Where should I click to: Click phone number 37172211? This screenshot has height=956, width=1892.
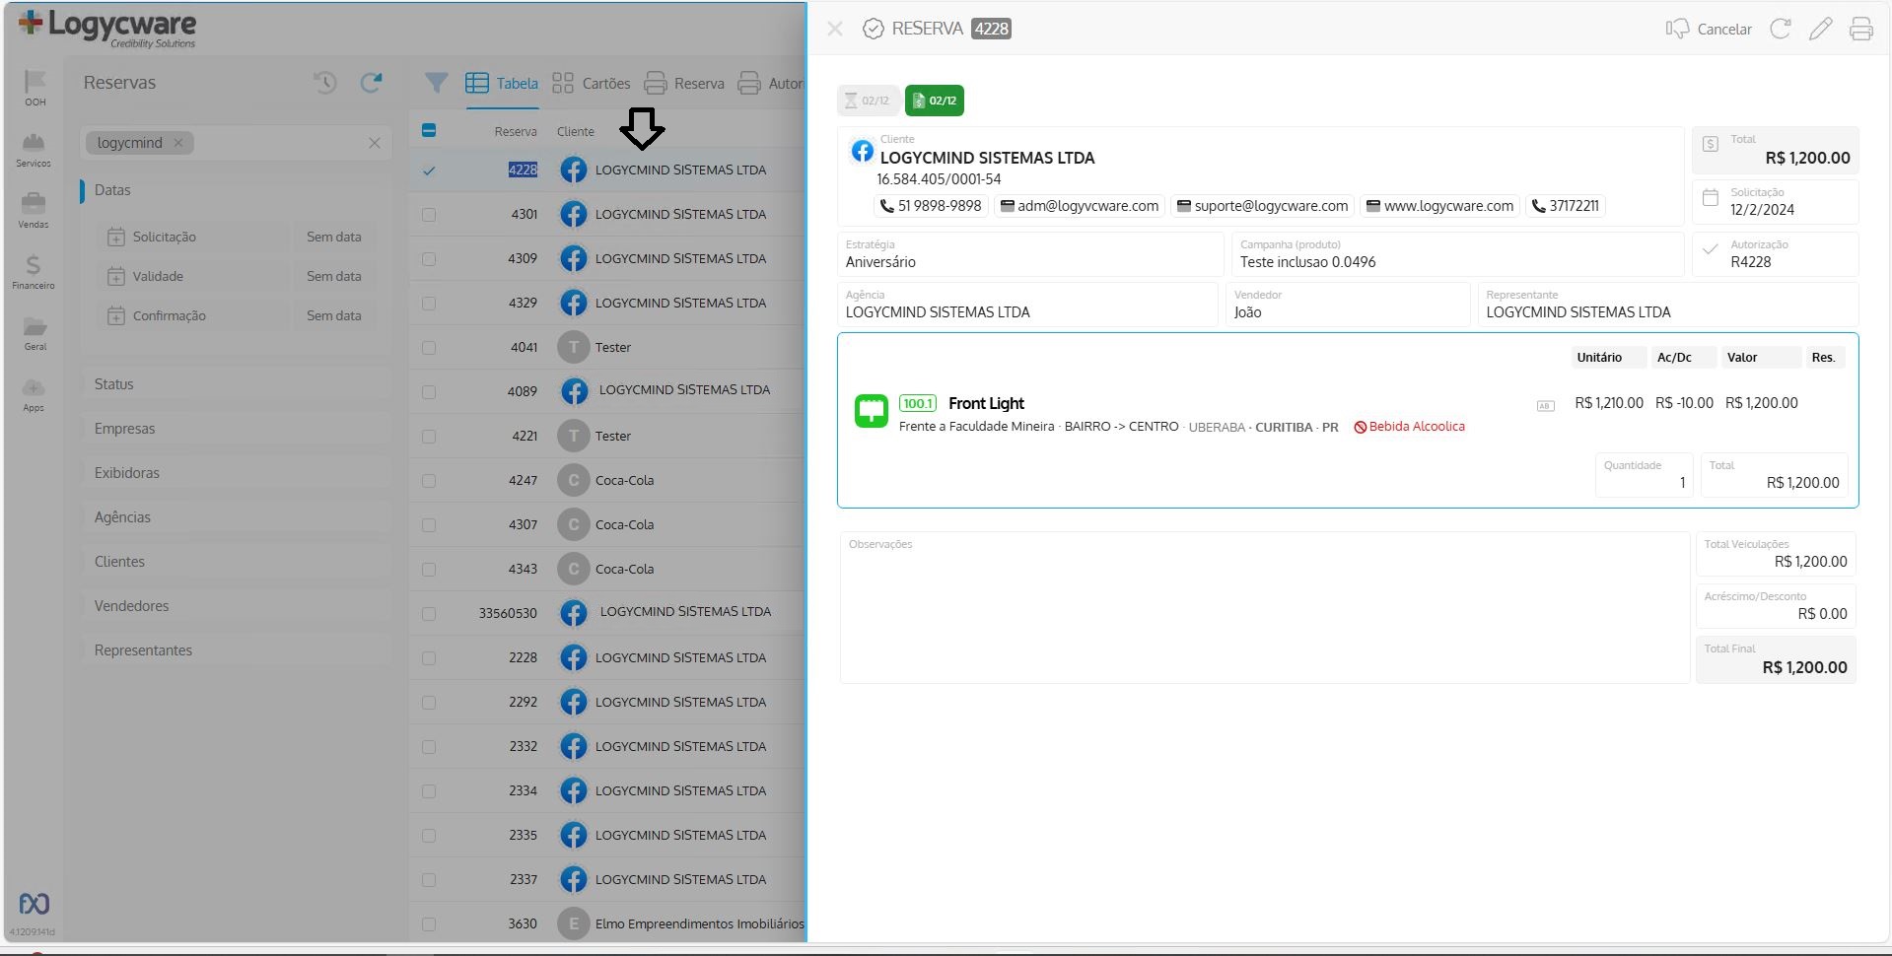[x=1566, y=206]
